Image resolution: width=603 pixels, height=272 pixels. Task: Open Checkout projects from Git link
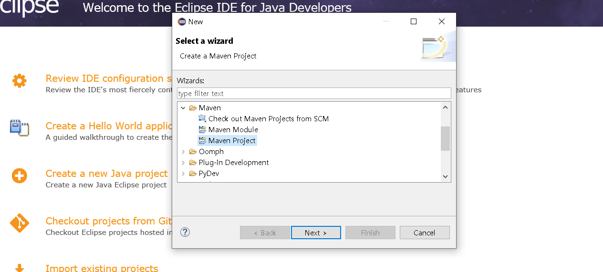pyautogui.click(x=108, y=221)
